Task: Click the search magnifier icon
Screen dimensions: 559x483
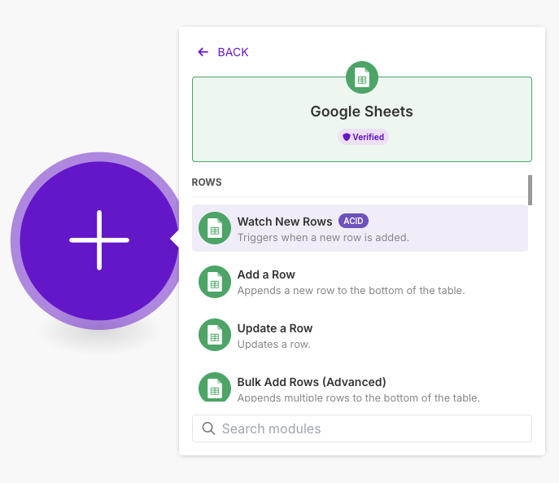Action: (208, 428)
